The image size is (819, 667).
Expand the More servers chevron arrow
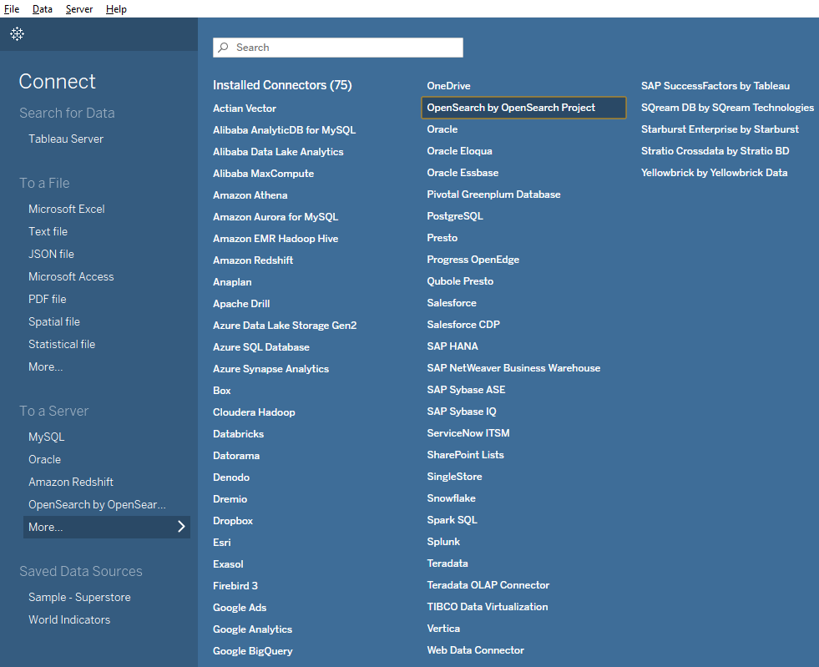pyautogui.click(x=181, y=527)
